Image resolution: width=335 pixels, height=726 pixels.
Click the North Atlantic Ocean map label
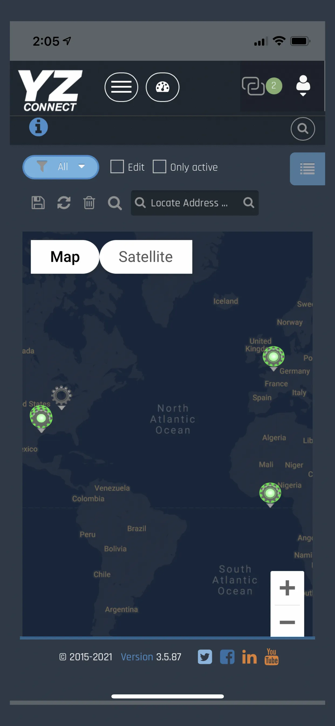pos(173,419)
